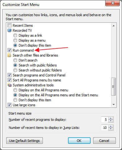
Task: Increase number of recent items in Jump Lists
Action: 111,126
